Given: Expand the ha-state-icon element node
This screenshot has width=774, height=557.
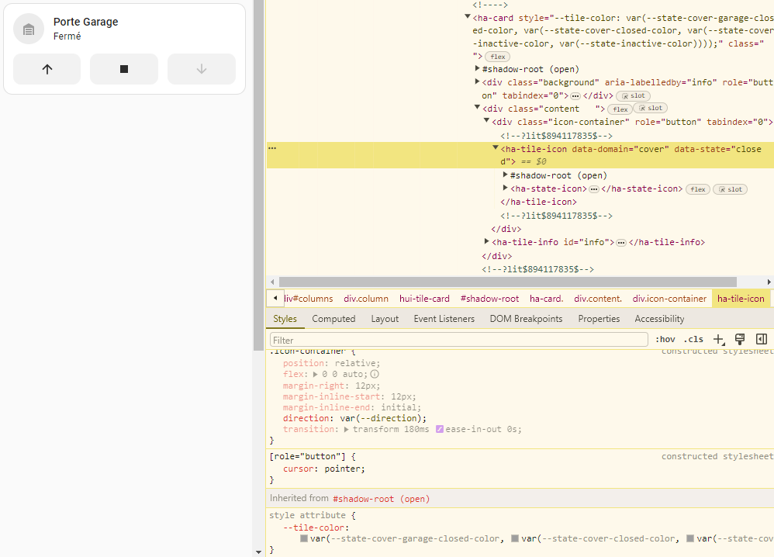Looking at the screenshot, I should [506, 189].
